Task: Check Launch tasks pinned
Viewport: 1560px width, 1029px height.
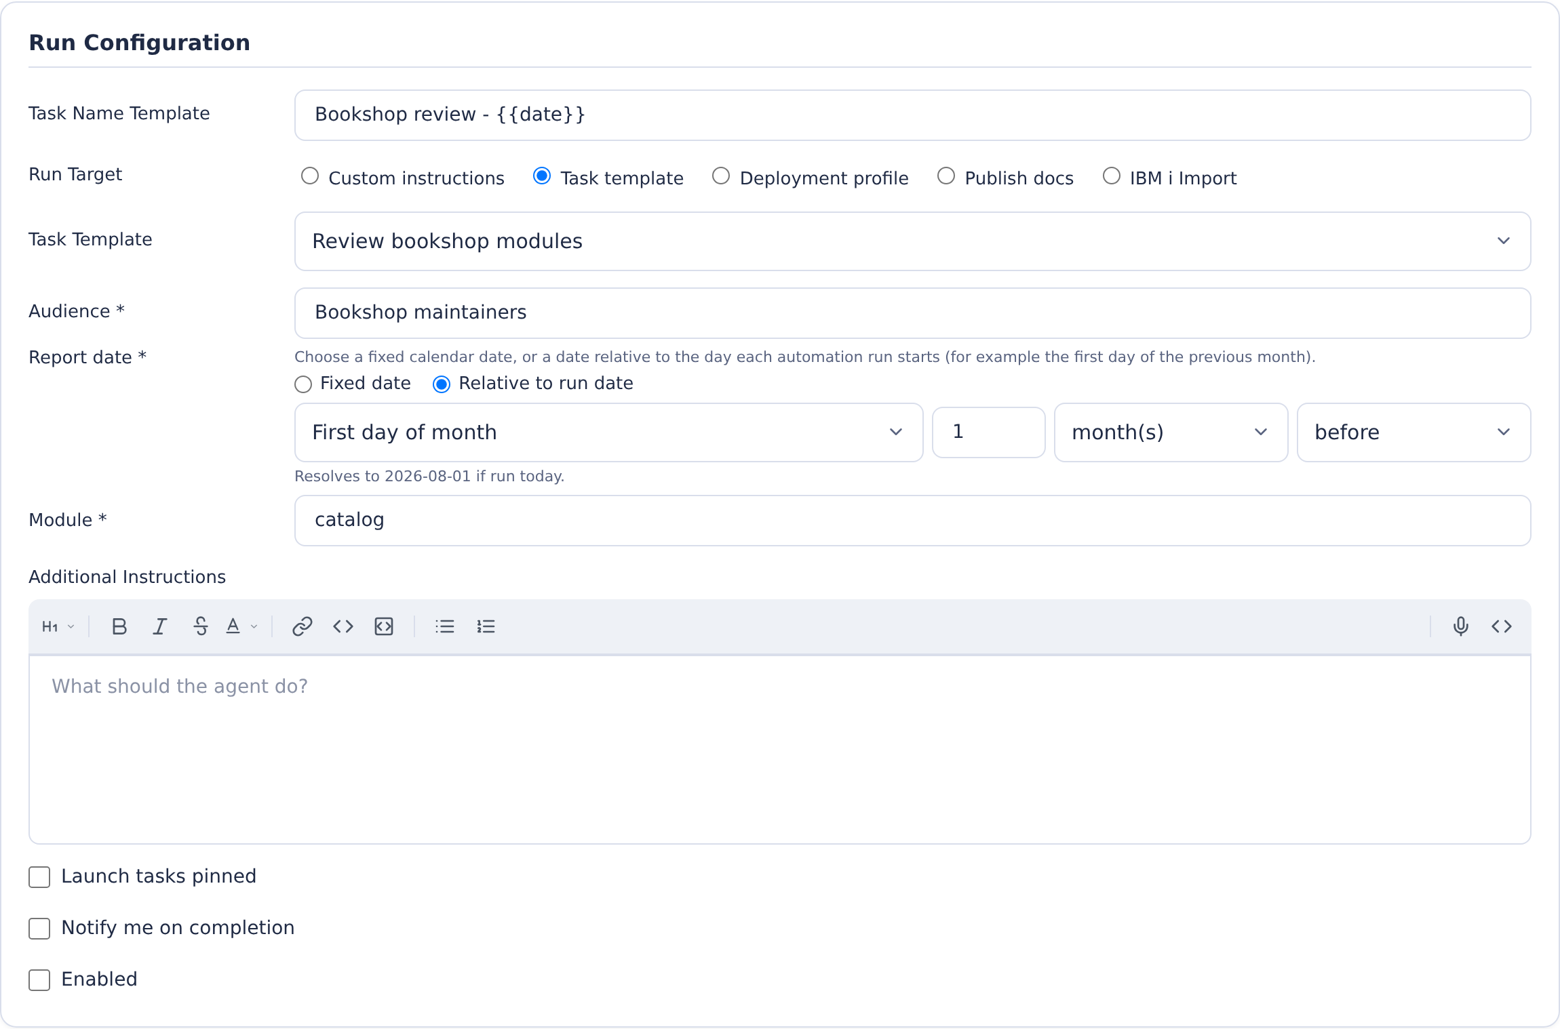Action: 39,877
